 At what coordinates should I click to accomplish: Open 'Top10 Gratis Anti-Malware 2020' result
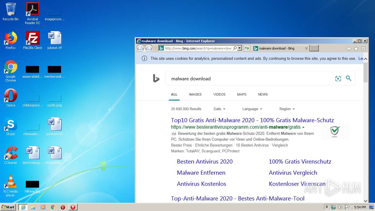pos(252,120)
